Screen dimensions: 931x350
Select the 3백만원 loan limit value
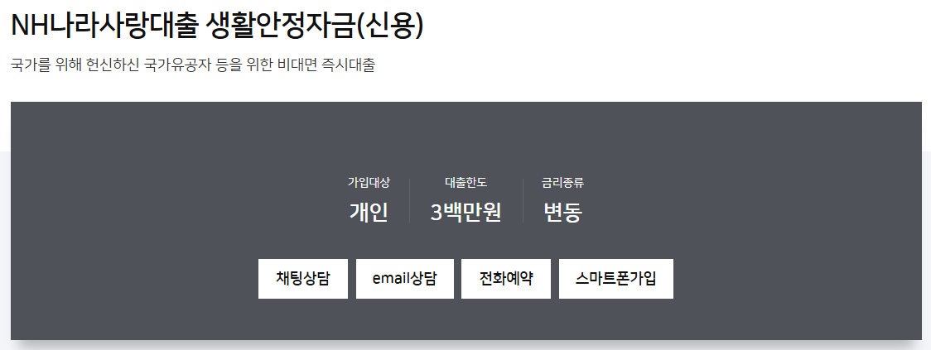click(465, 213)
